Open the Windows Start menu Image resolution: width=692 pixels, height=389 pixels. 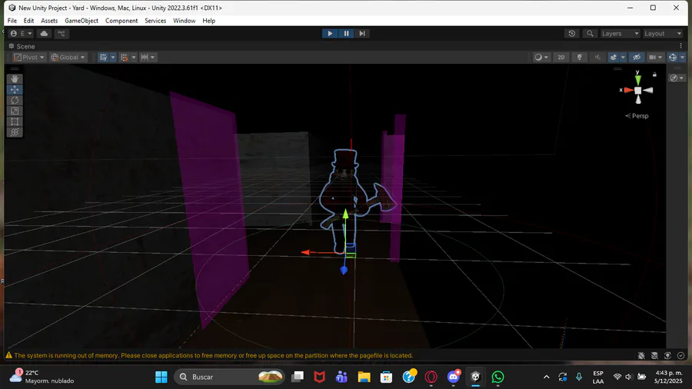(161, 377)
